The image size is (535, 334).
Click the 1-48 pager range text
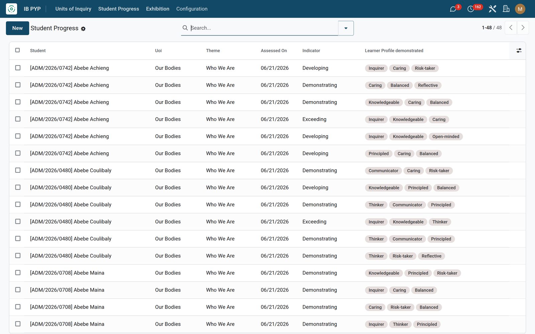(487, 28)
